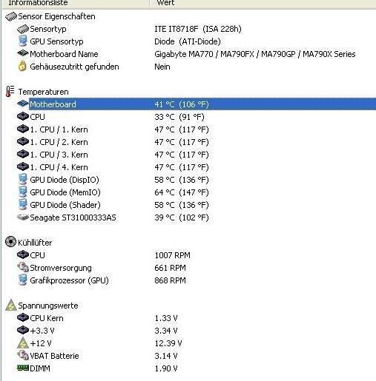This screenshot has width=376, height=381.
Task: Click the icon for 1. CPU / 1. Kern
Action: [23, 129]
